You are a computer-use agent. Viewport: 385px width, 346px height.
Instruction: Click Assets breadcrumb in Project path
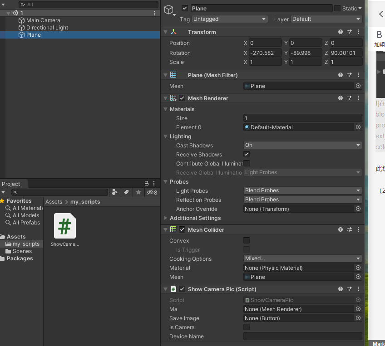coord(54,201)
